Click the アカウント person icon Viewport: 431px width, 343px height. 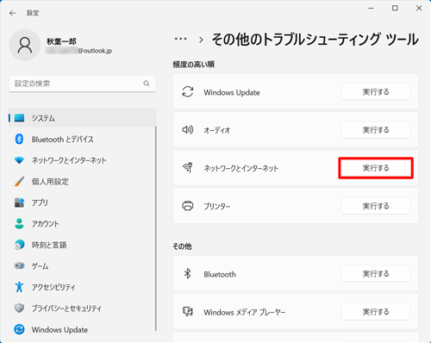pyautogui.click(x=19, y=223)
